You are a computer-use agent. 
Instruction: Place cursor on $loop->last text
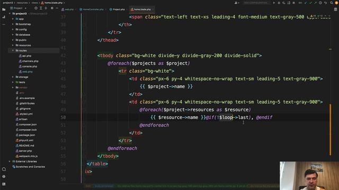coord(234,117)
